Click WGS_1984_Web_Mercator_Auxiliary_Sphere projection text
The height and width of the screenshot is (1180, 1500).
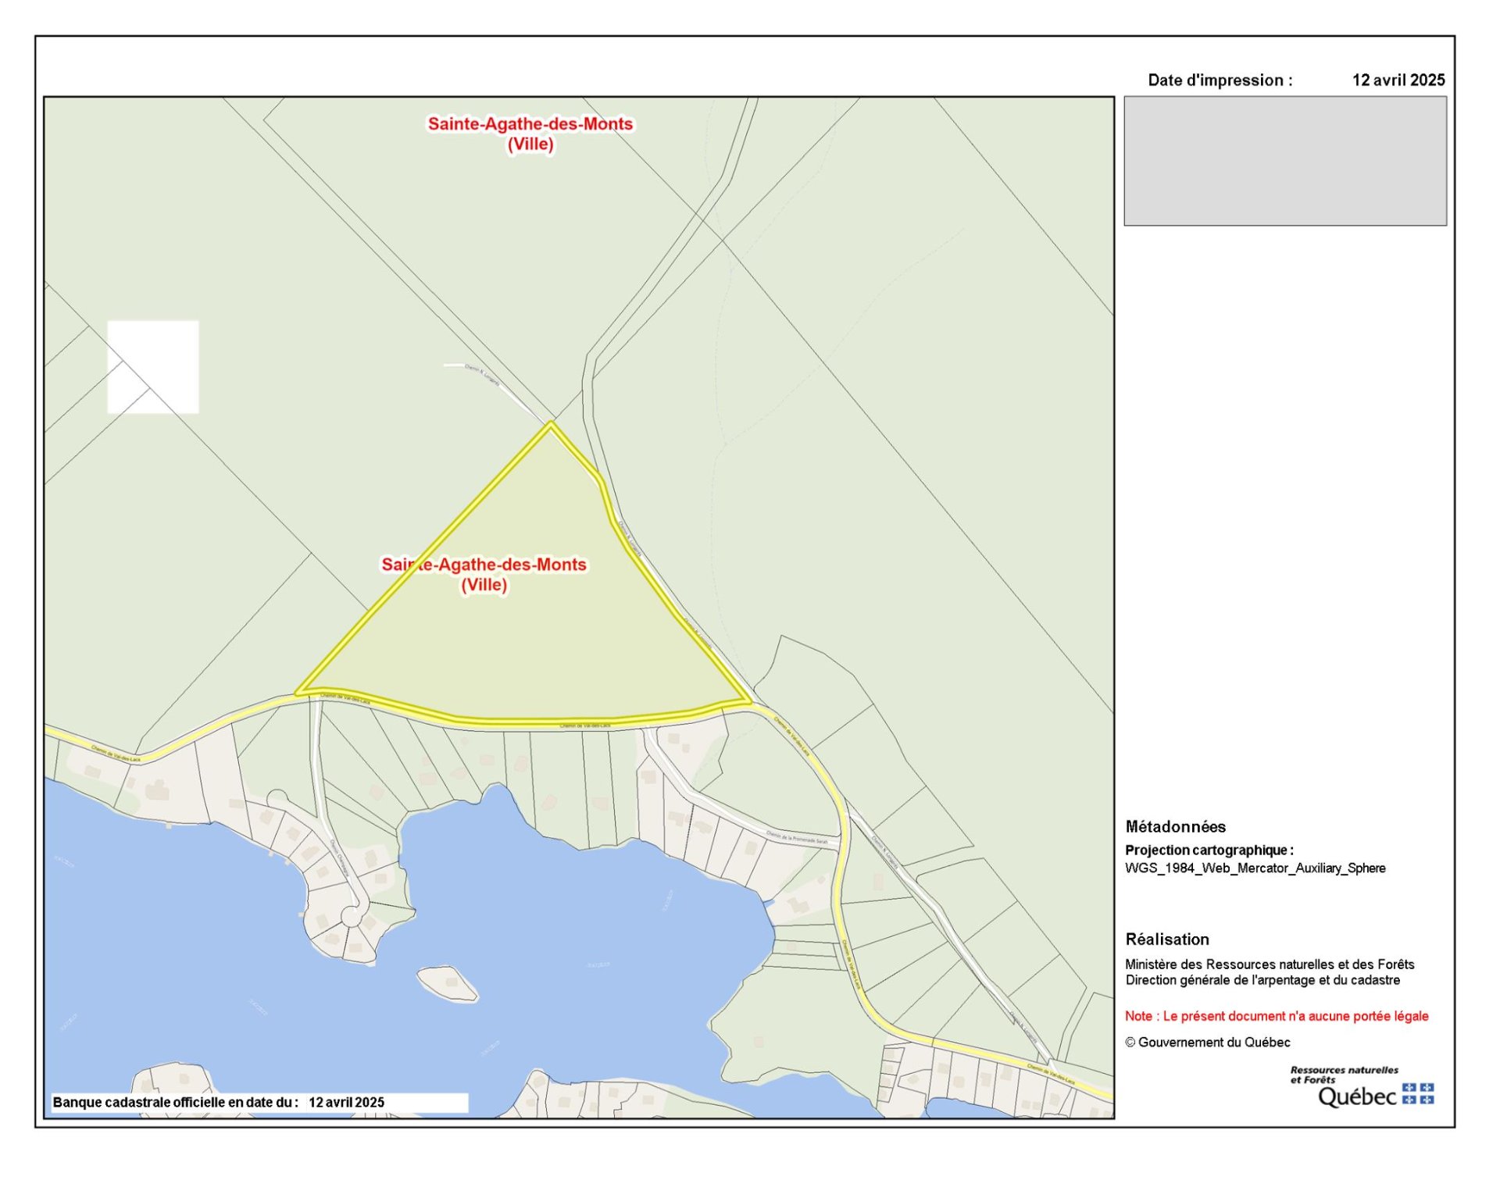(1255, 868)
